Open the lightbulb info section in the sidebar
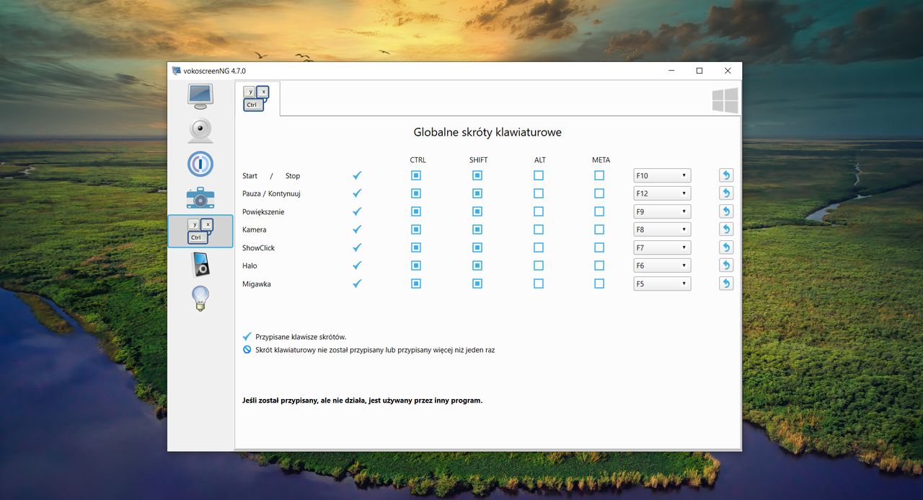923x500 pixels. [200, 297]
